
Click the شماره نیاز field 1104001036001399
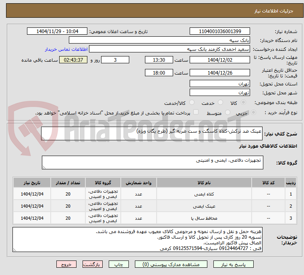click(220, 31)
